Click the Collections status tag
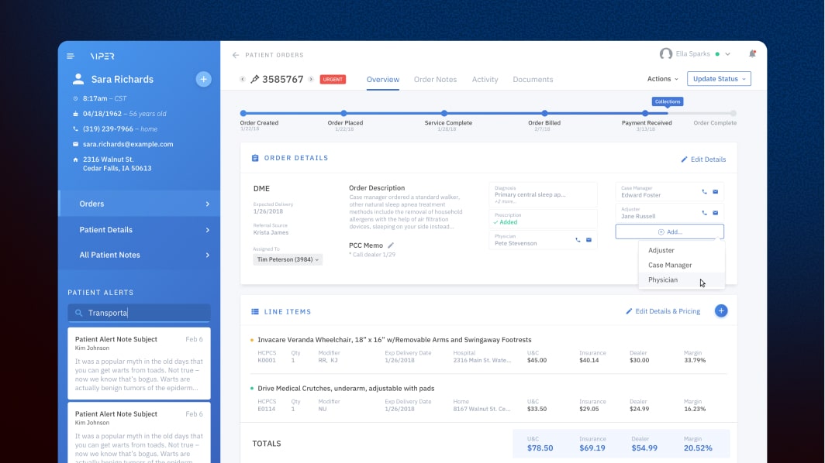This screenshot has width=825, height=463. 668,101
